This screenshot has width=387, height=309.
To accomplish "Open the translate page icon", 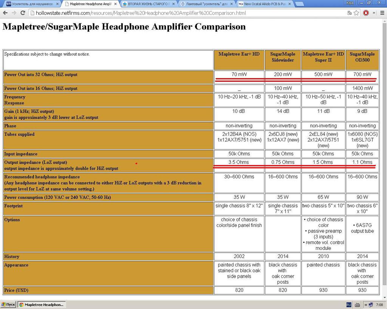I will pos(349,13).
